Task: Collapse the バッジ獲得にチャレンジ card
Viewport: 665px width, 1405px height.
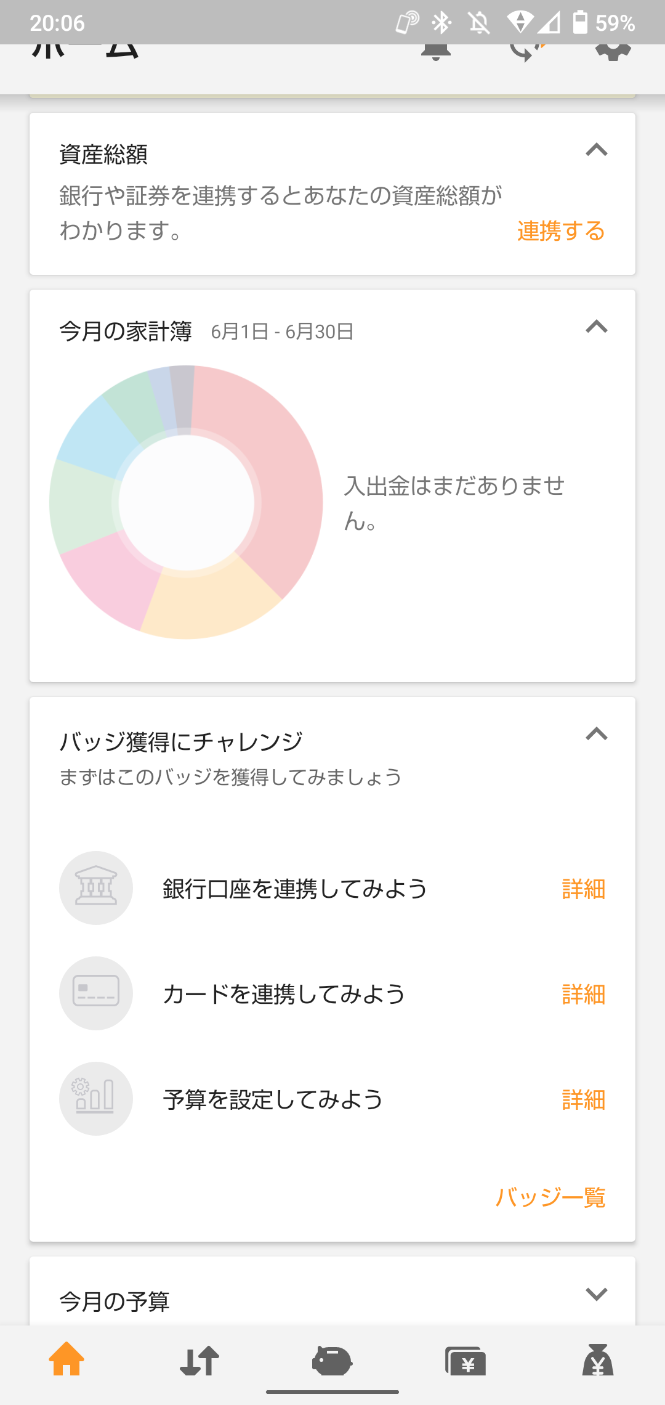Action: click(x=596, y=734)
